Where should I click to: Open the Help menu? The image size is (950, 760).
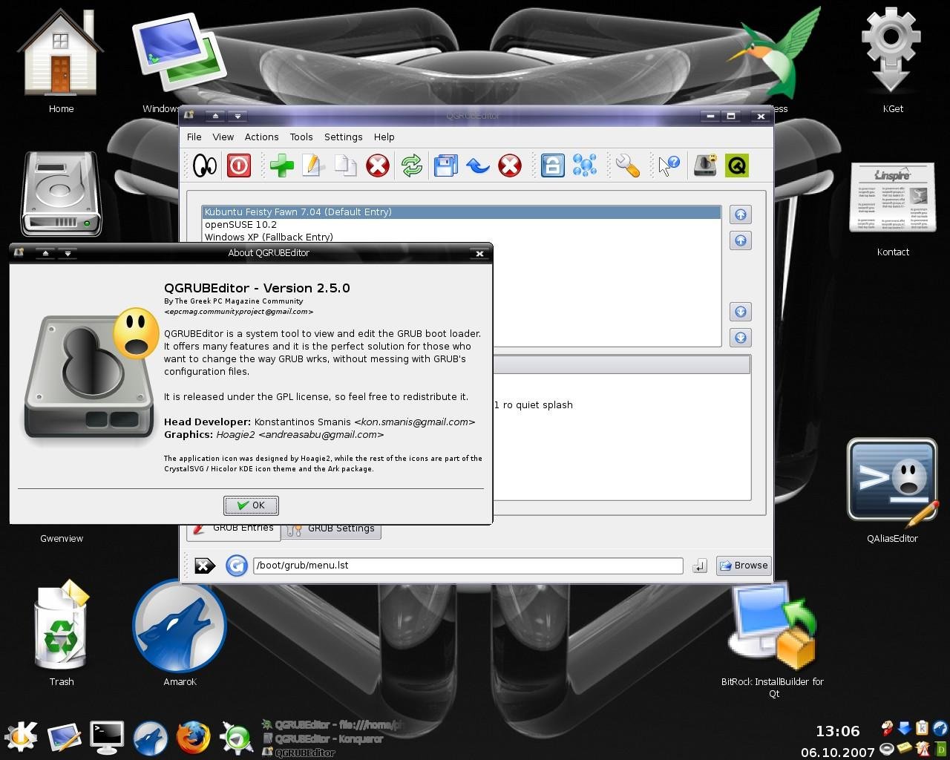click(384, 137)
